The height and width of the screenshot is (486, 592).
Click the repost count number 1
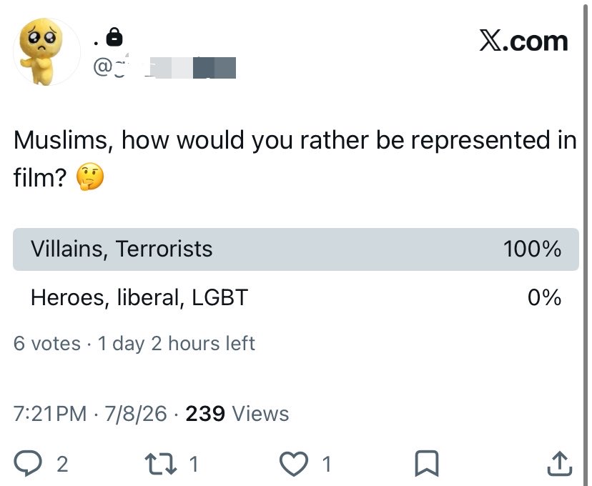coord(194,464)
